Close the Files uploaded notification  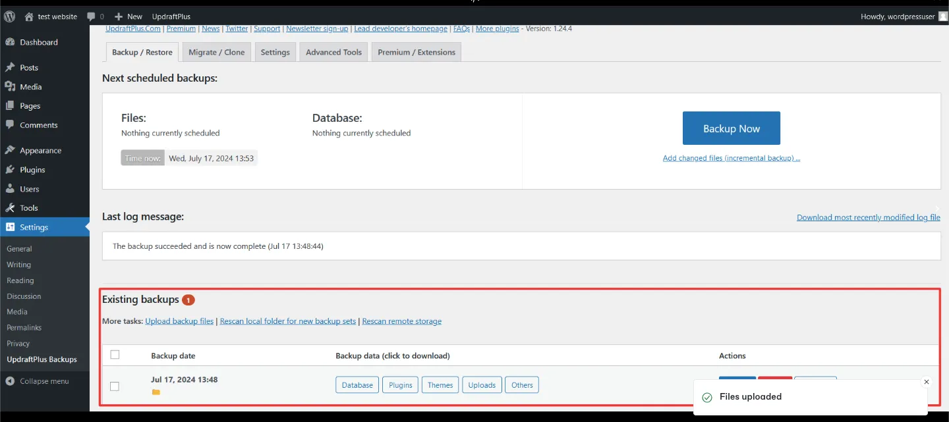926,382
